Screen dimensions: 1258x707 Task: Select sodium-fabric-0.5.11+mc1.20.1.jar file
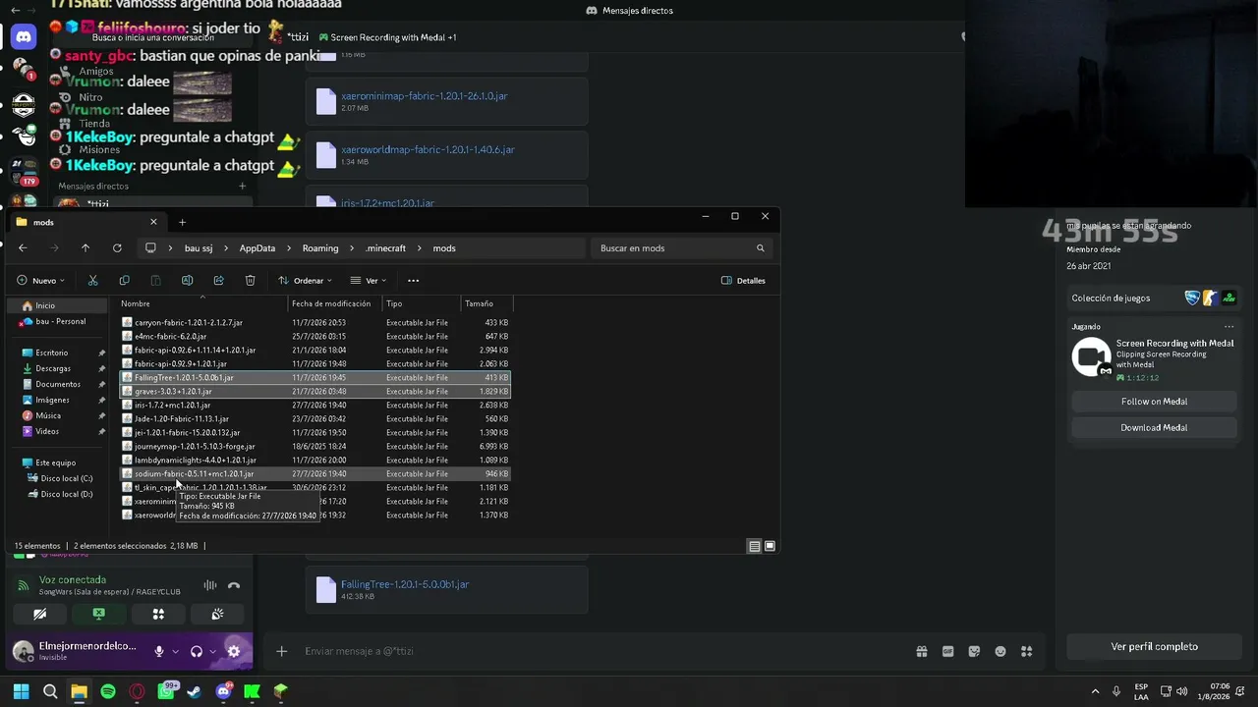coord(314,473)
